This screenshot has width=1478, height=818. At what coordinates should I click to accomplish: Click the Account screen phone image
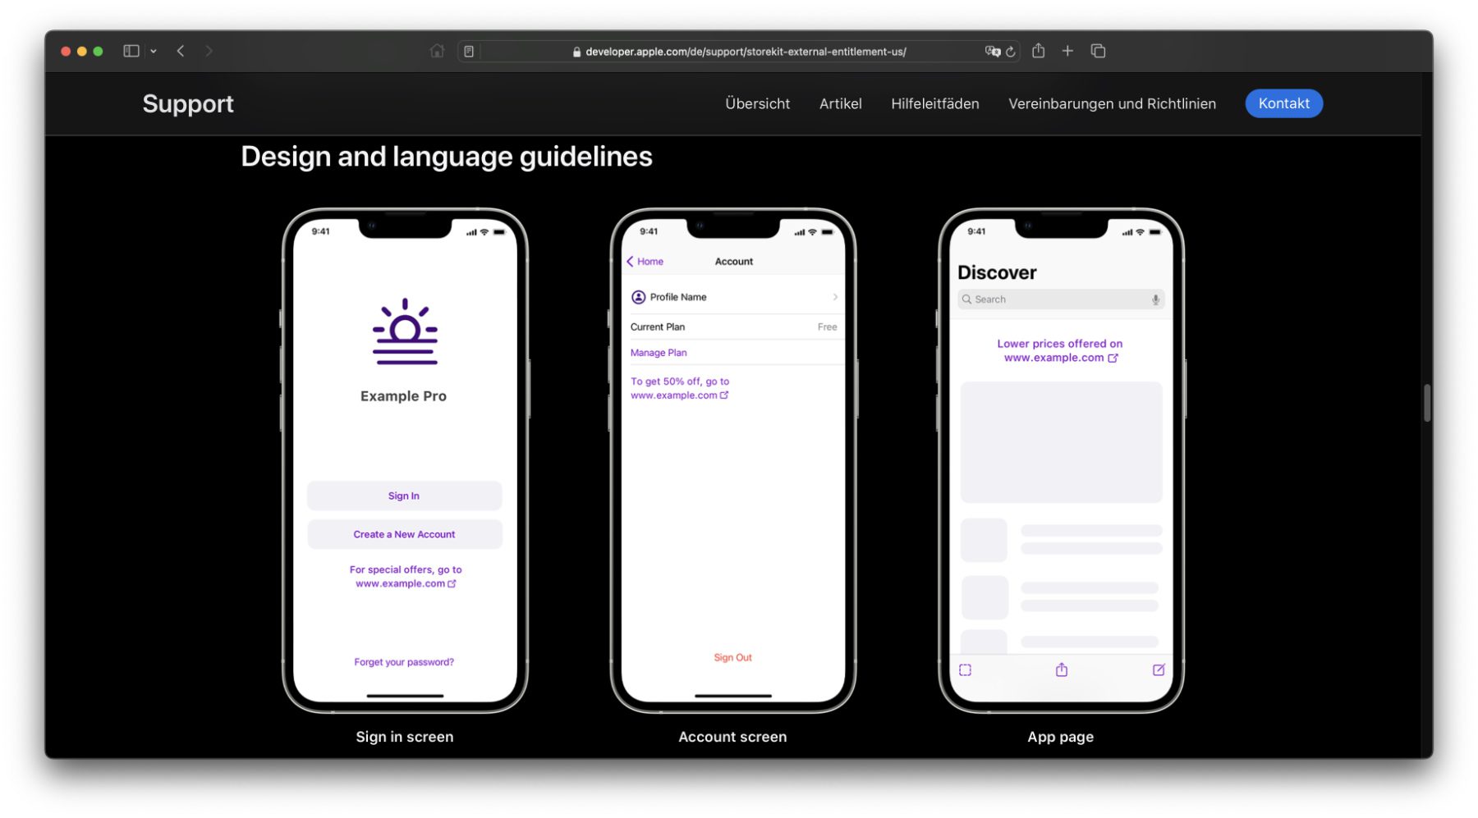tap(732, 459)
